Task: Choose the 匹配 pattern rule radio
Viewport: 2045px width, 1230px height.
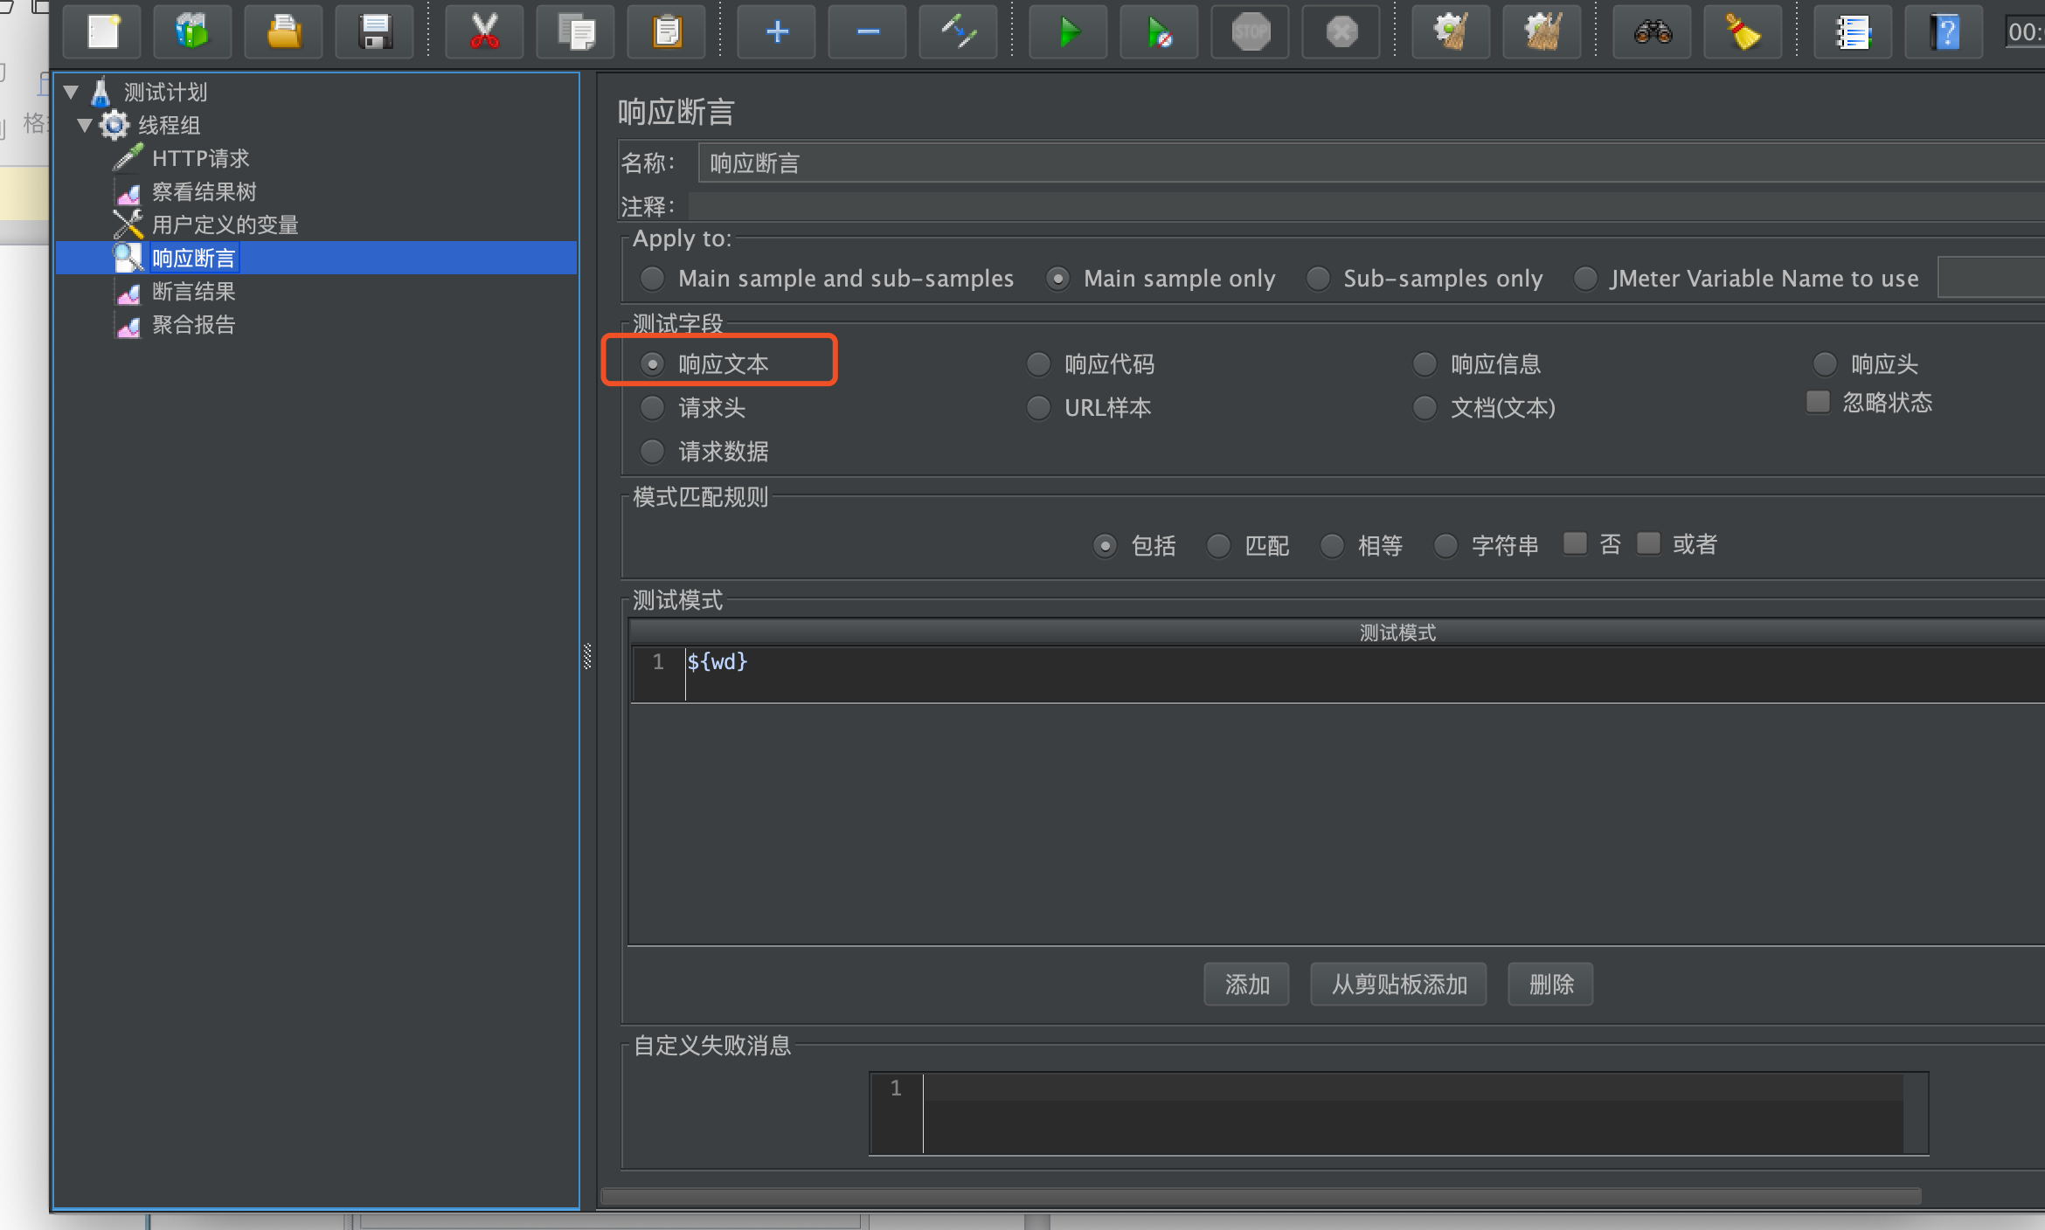Action: pyautogui.click(x=1218, y=546)
